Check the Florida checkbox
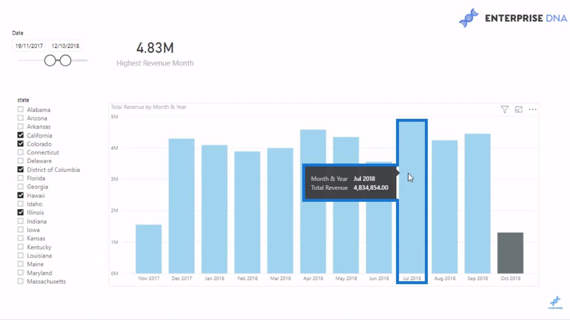Screen dimensions: 570x320 point(21,178)
